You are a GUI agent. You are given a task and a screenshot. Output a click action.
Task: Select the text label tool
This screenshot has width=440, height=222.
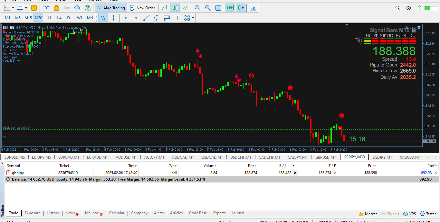177,18
